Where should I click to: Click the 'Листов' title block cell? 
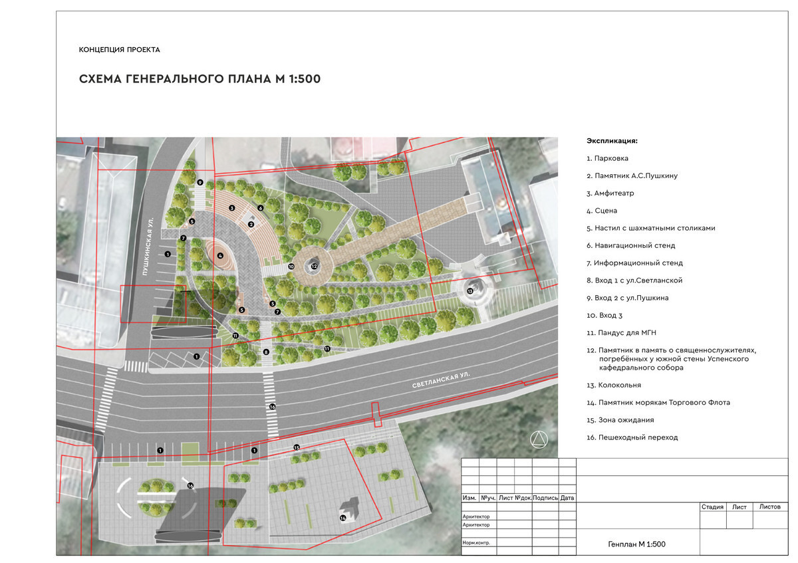(770, 507)
